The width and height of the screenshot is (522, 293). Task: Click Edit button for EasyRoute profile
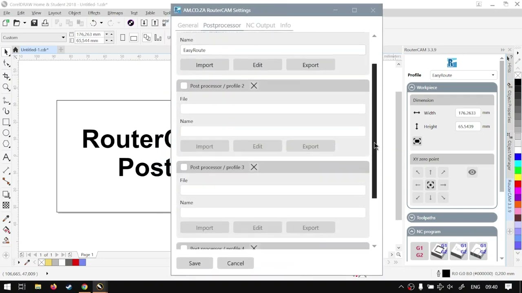(257, 65)
